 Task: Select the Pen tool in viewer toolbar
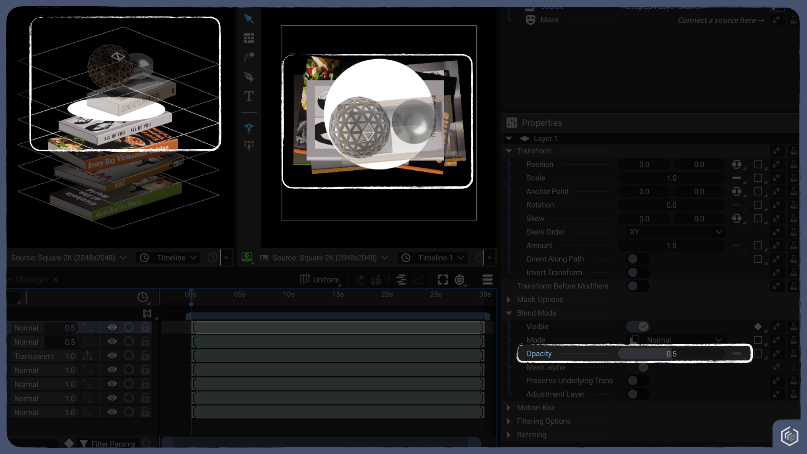click(249, 77)
